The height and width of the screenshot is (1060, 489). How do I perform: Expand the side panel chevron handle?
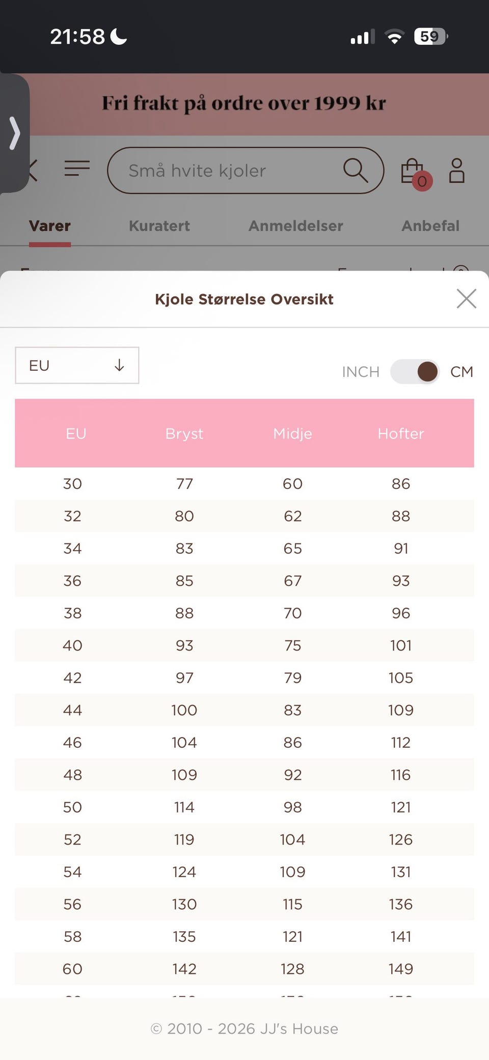(15, 133)
